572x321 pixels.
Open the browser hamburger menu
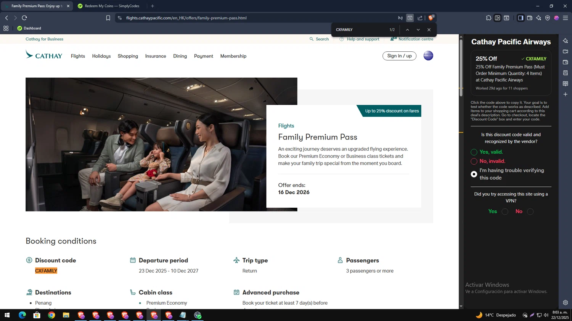[x=566, y=18]
